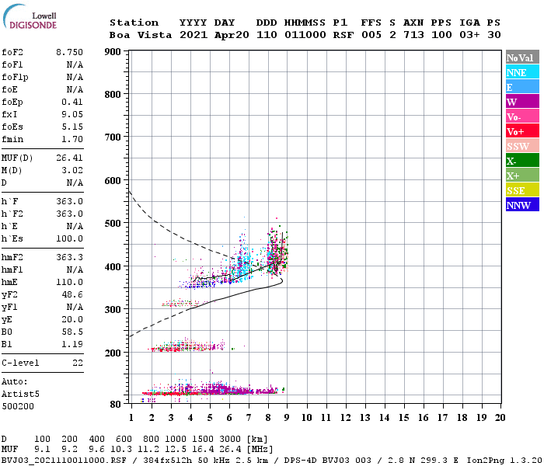
Task: Select the X- dark green legend swatch
Action: point(522,161)
